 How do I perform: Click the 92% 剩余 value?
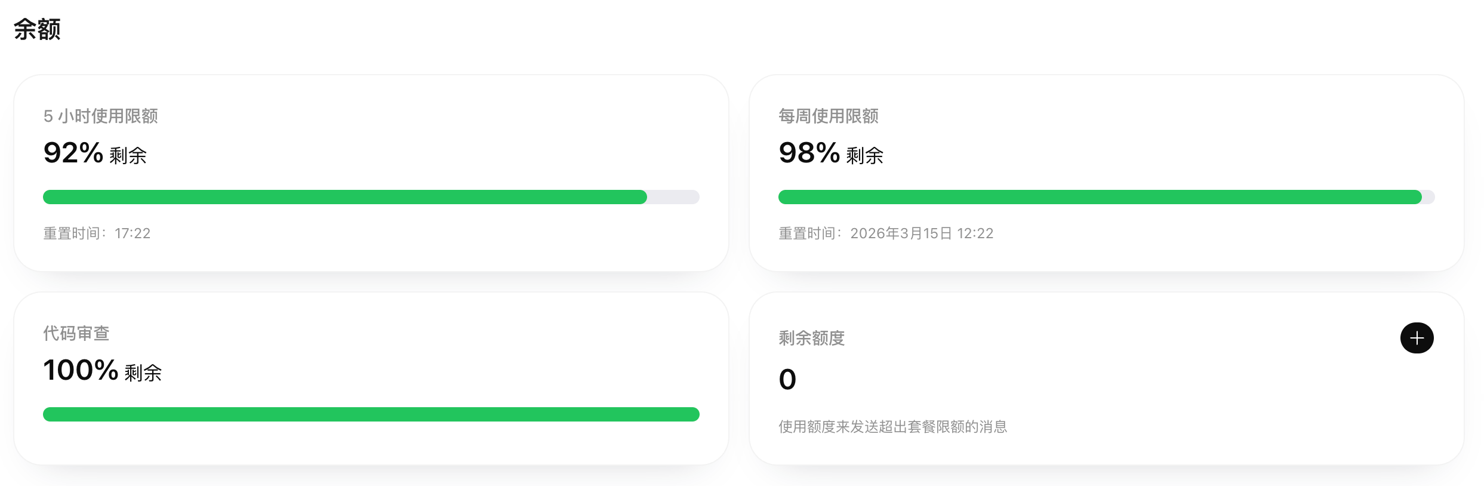[95, 153]
